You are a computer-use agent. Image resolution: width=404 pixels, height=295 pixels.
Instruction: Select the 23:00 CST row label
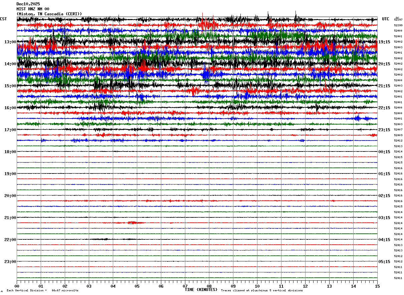pos(10,262)
